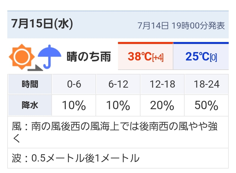
Task: Click the gray transition arrow icon
Action: (x=35, y=68)
